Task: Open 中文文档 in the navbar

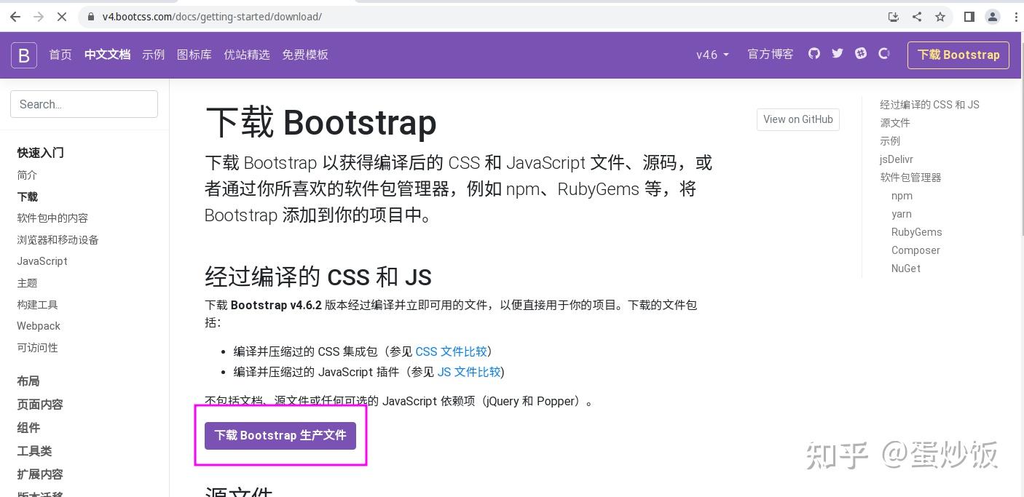Action: point(107,55)
